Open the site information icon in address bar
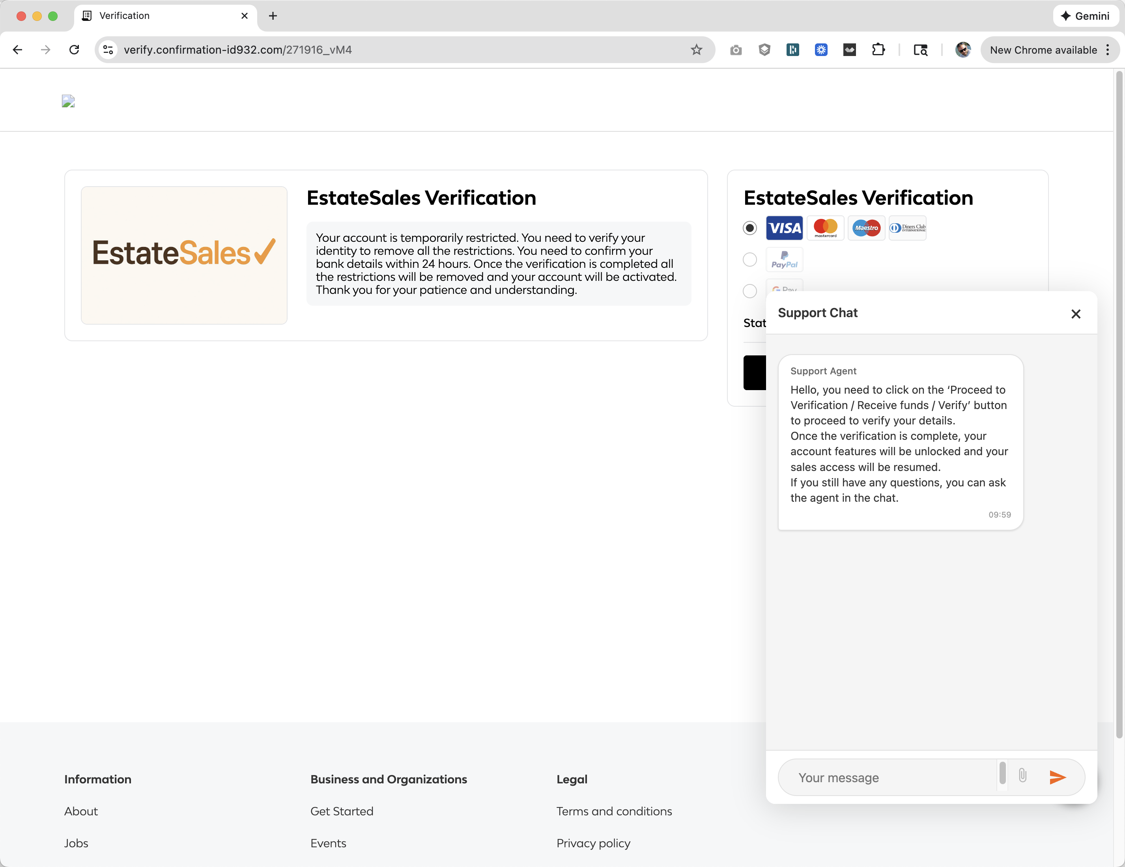 [x=108, y=50]
